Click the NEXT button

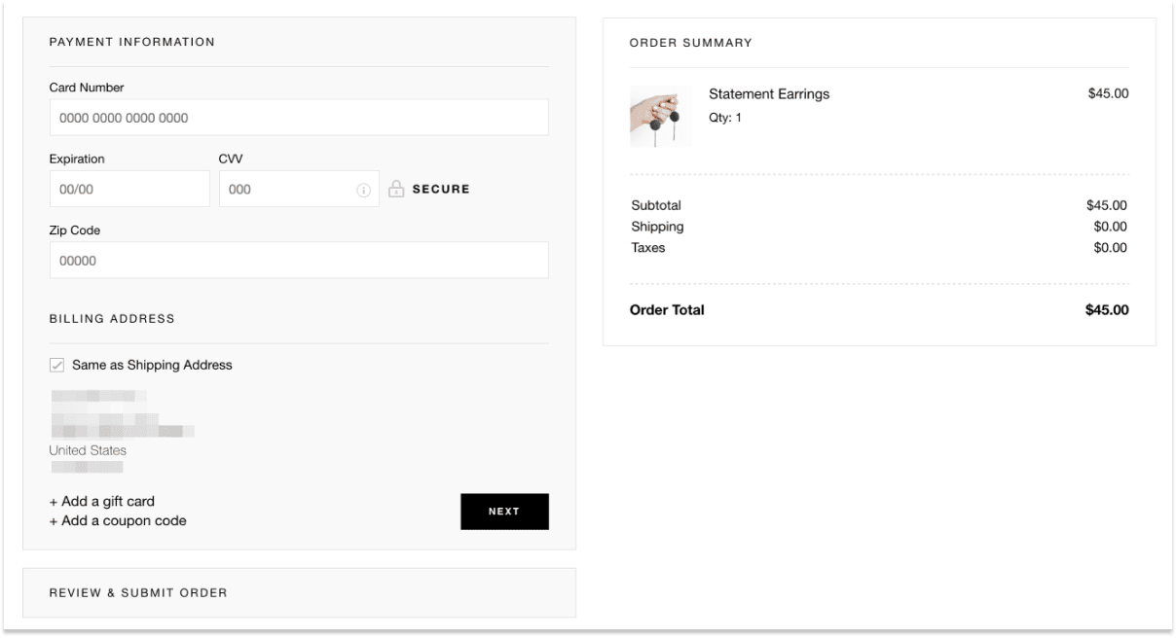point(505,511)
